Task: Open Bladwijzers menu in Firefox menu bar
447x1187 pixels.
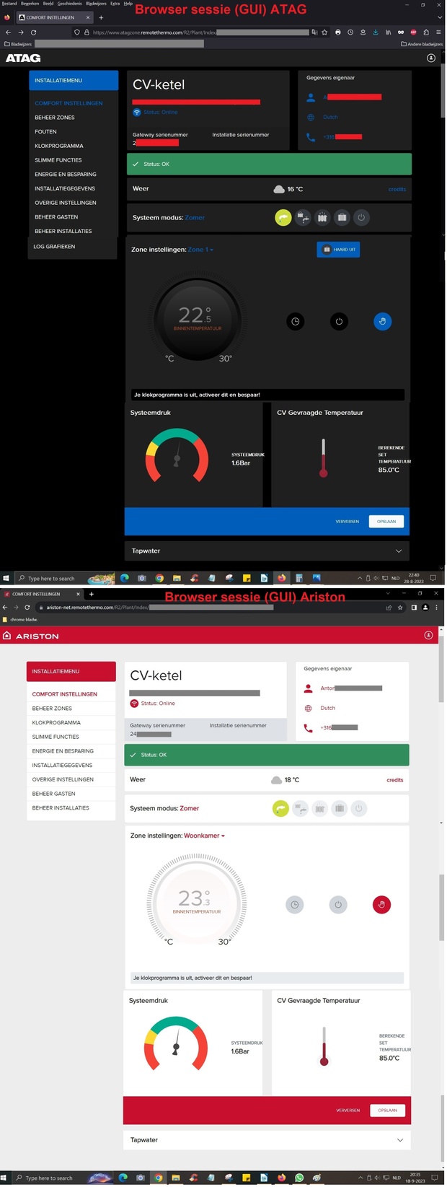Action: pos(96,4)
